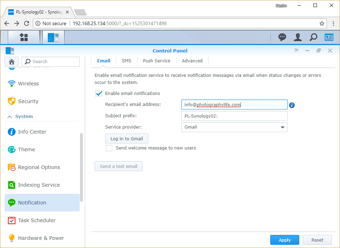Open the DSM widgets panel icon
Image resolution: width=340 pixels, height=248 pixels.
tap(329, 37)
